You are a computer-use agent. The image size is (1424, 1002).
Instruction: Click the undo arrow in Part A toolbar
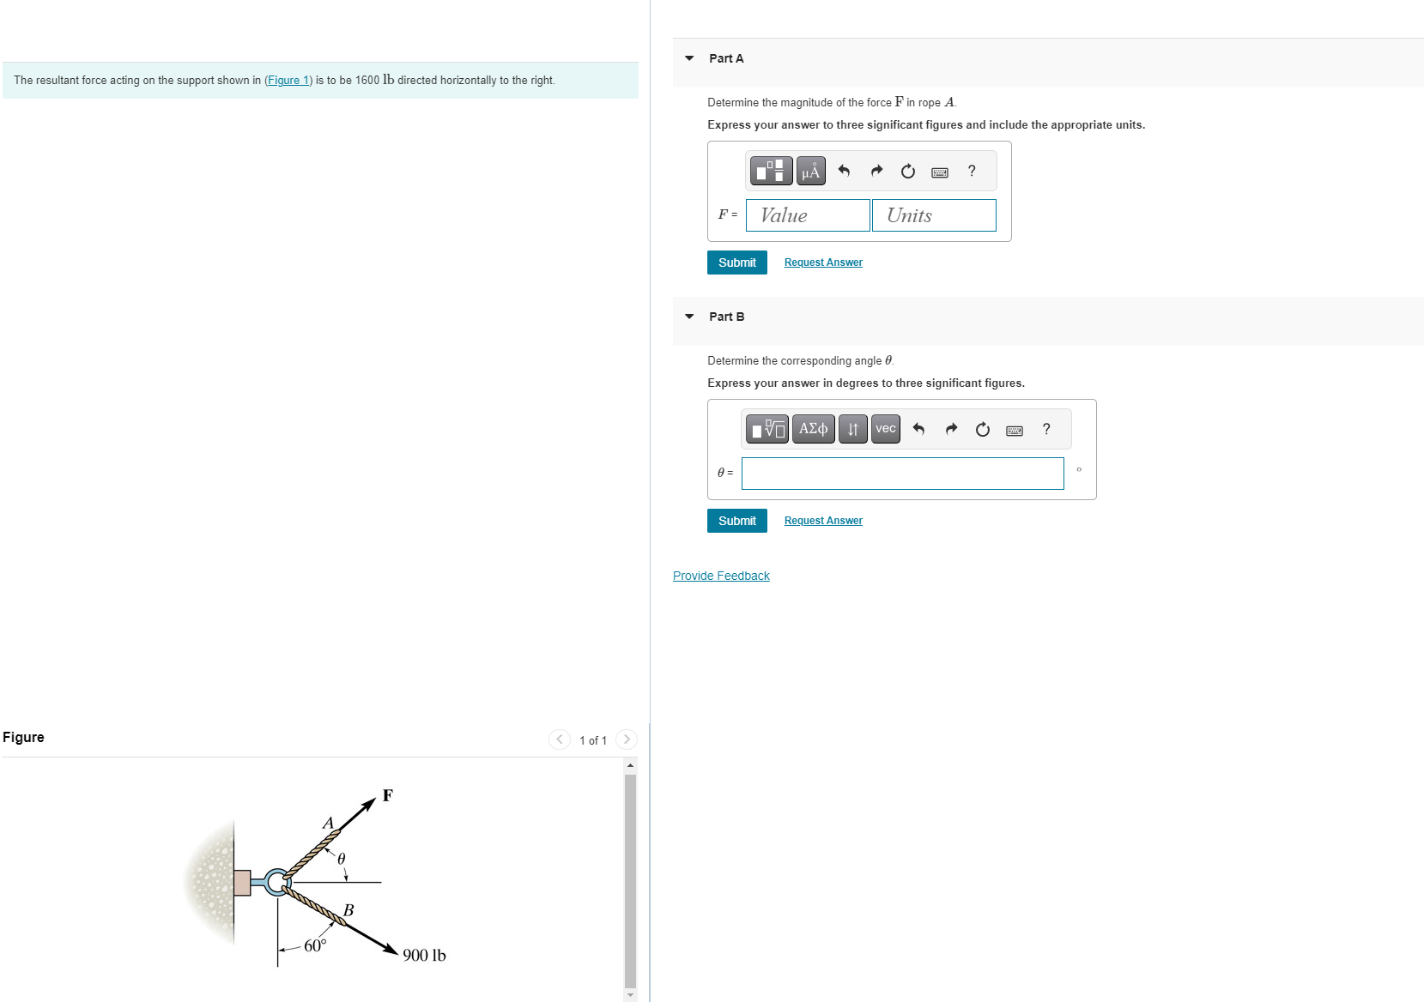pyautogui.click(x=844, y=171)
